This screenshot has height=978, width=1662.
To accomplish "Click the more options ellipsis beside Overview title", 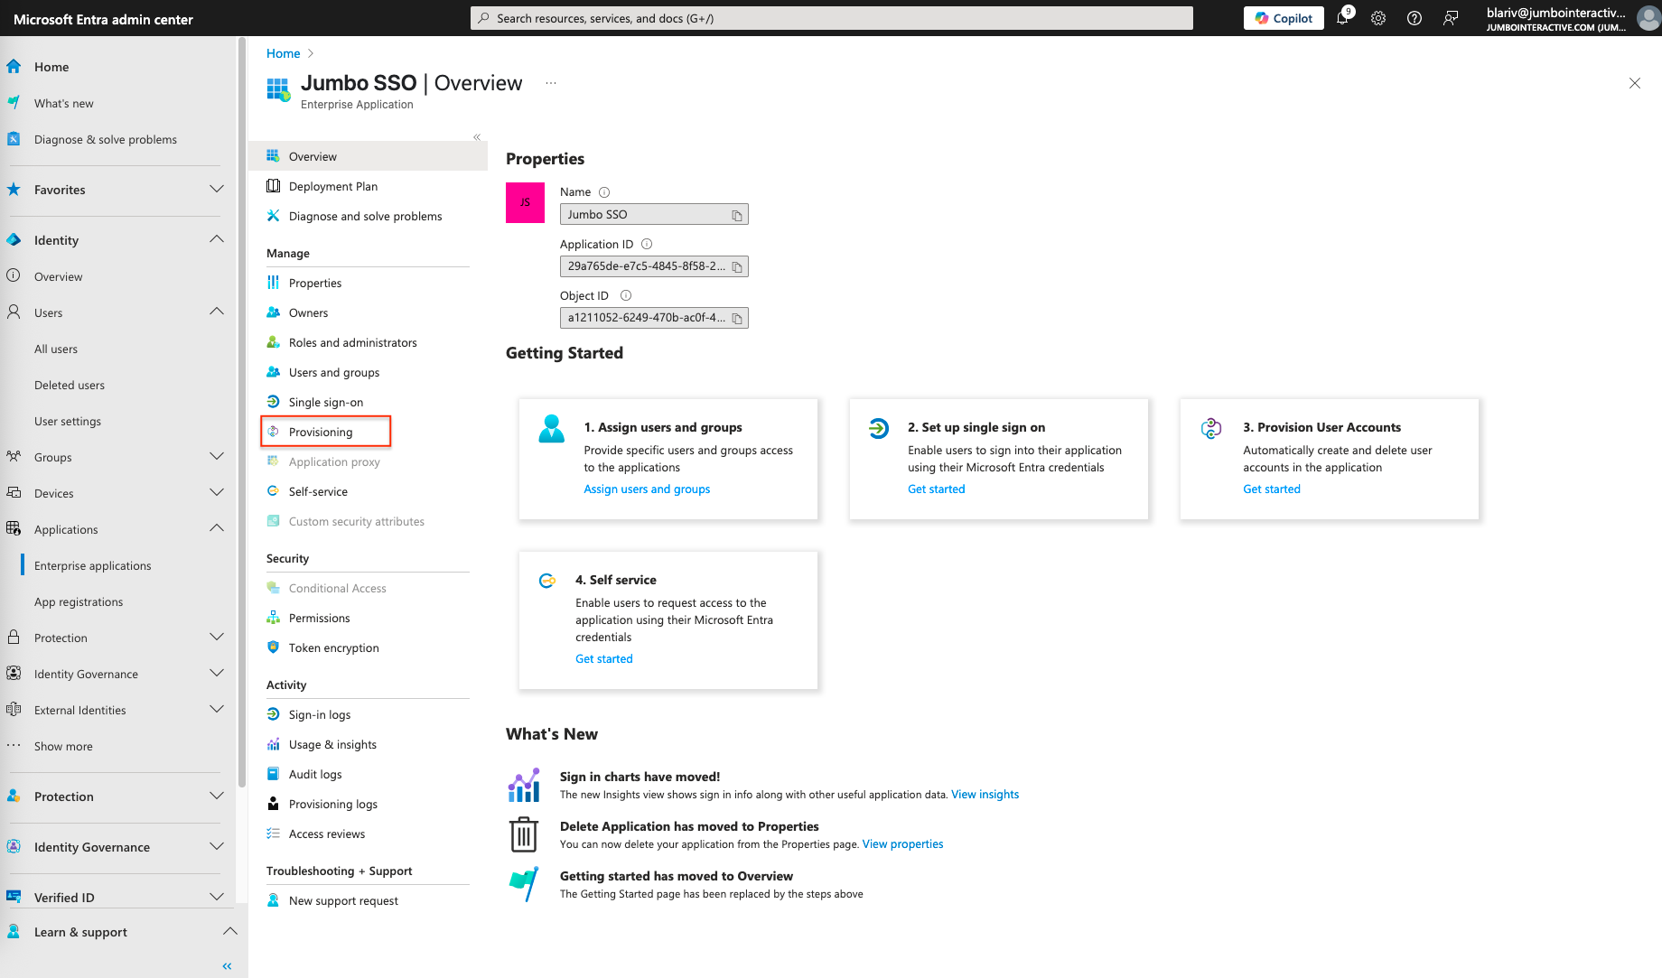I will (x=551, y=83).
